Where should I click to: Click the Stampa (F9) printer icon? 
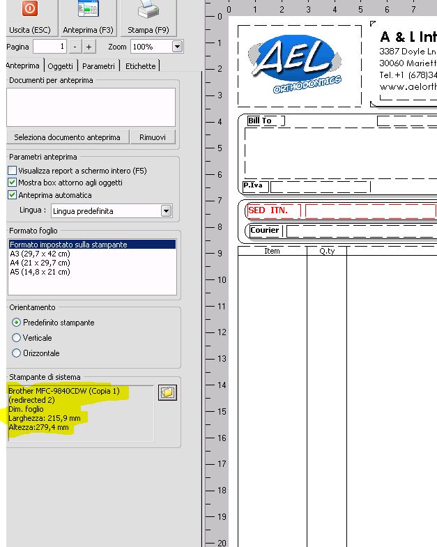click(x=148, y=9)
